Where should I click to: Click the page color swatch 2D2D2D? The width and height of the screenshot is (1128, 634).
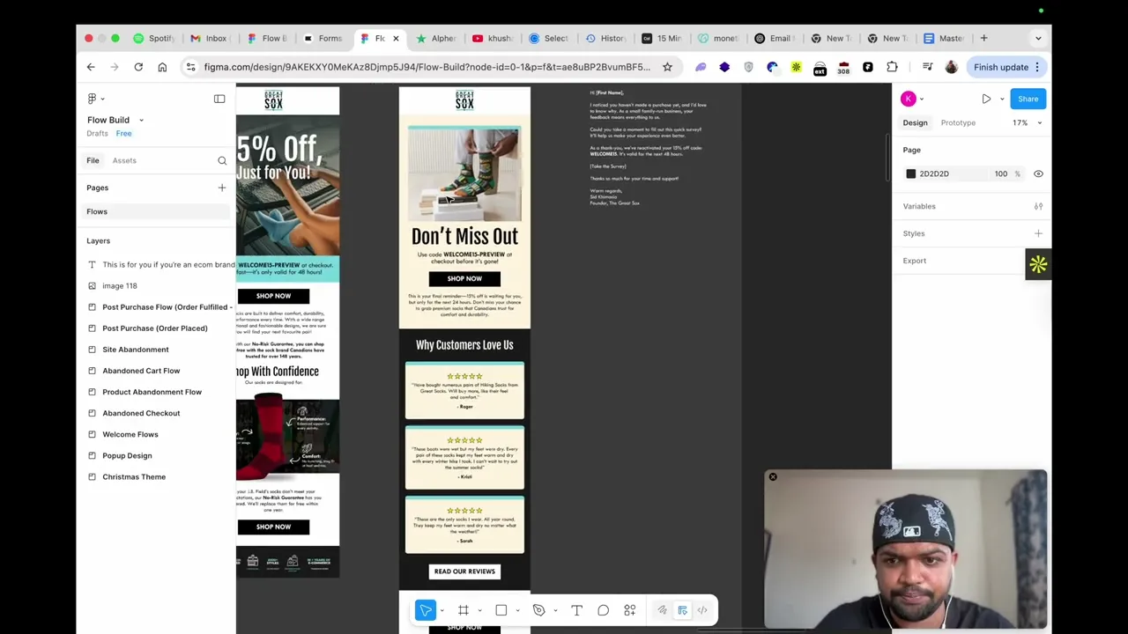tap(911, 174)
